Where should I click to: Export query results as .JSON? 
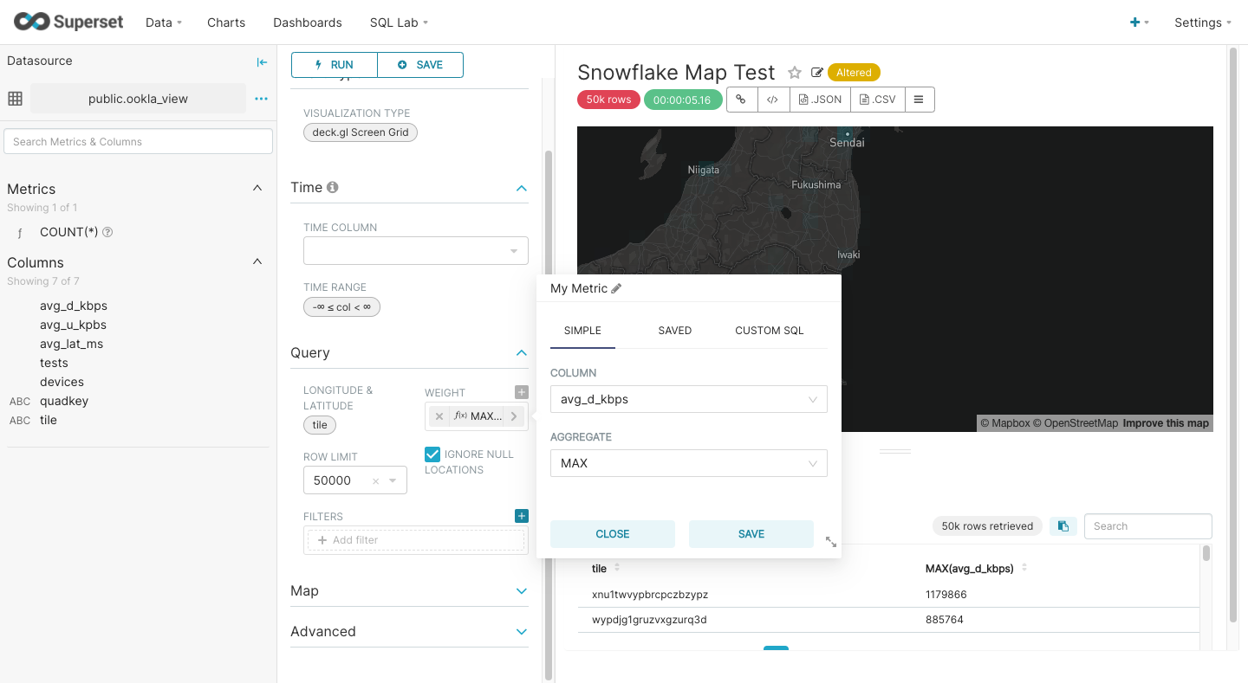(x=819, y=99)
